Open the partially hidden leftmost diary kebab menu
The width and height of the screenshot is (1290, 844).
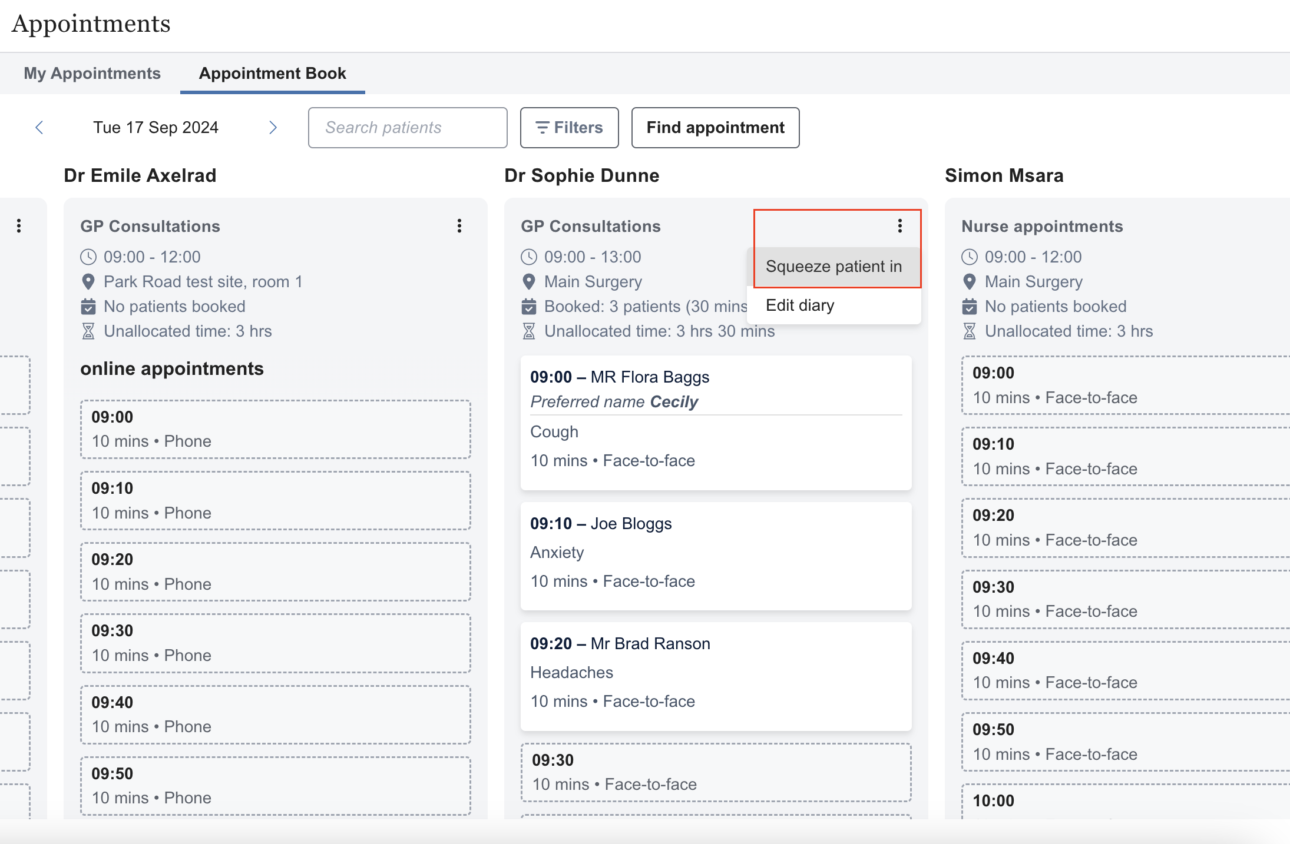point(19,226)
